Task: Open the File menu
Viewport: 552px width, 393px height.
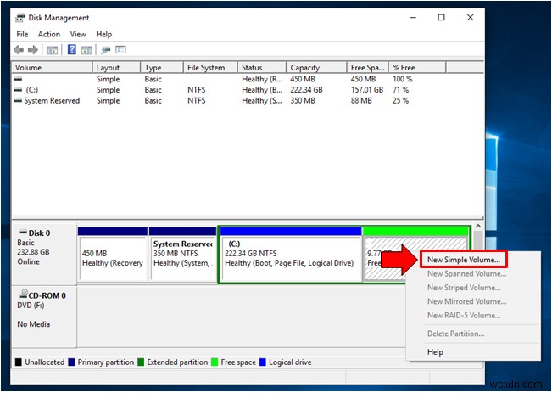Action: [x=22, y=34]
